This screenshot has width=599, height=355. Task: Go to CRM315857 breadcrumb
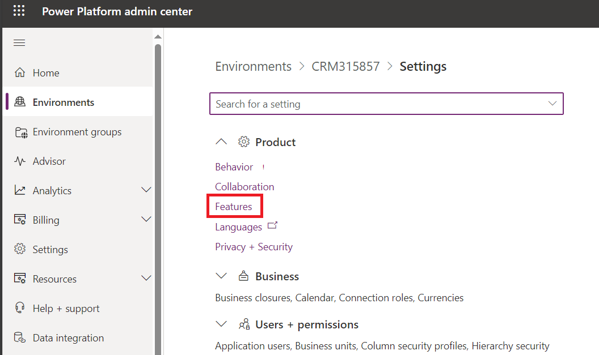coord(345,66)
